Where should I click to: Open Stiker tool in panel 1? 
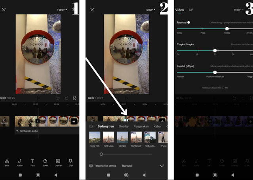(x=45, y=163)
